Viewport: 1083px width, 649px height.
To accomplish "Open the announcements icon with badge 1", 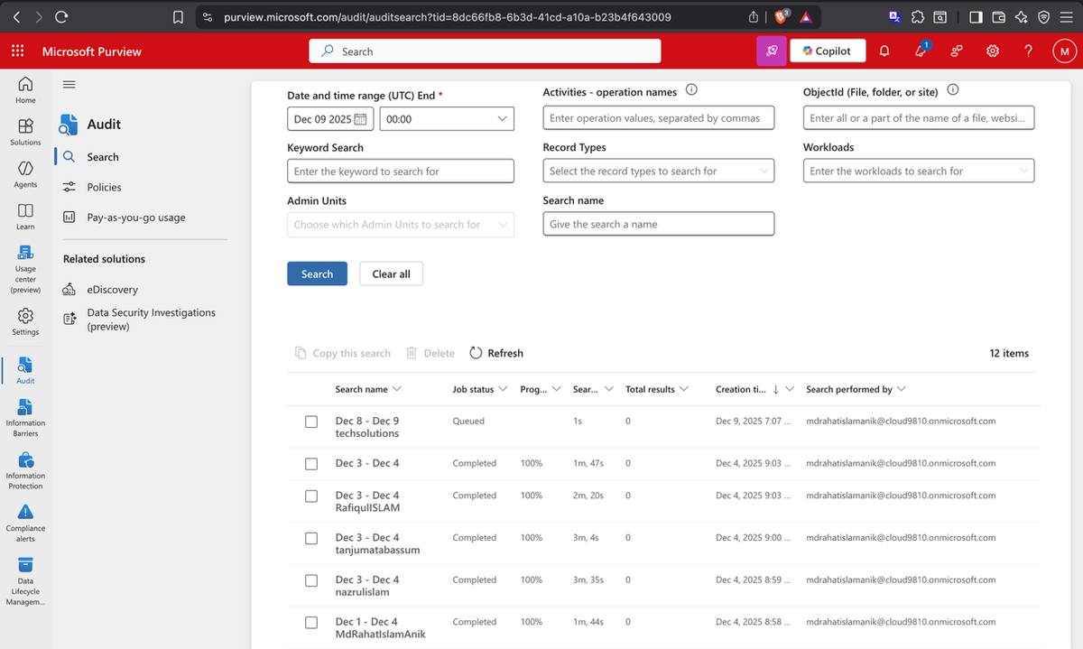I will (921, 51).
